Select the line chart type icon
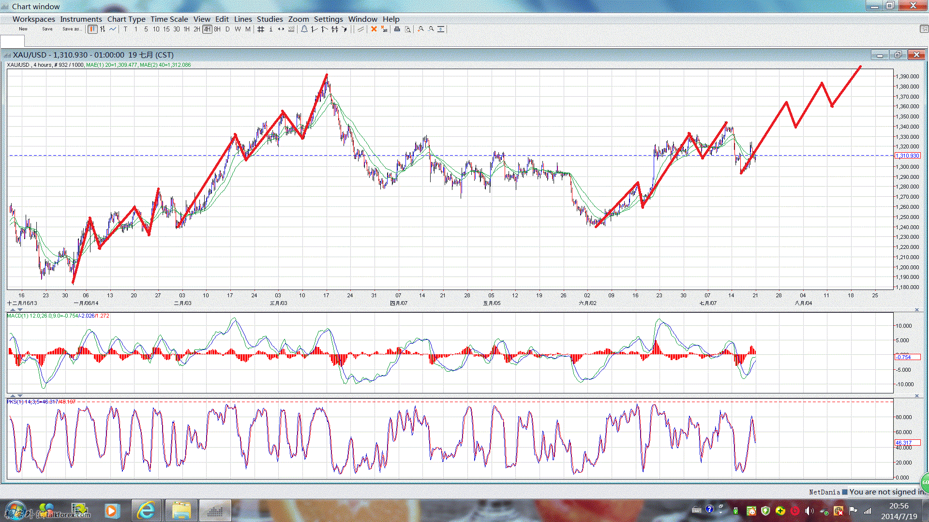 [x=113, y=29]
